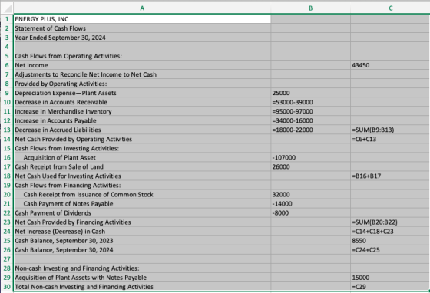Select column A header
Screen dimensions: 430x293
coord(142,8)
